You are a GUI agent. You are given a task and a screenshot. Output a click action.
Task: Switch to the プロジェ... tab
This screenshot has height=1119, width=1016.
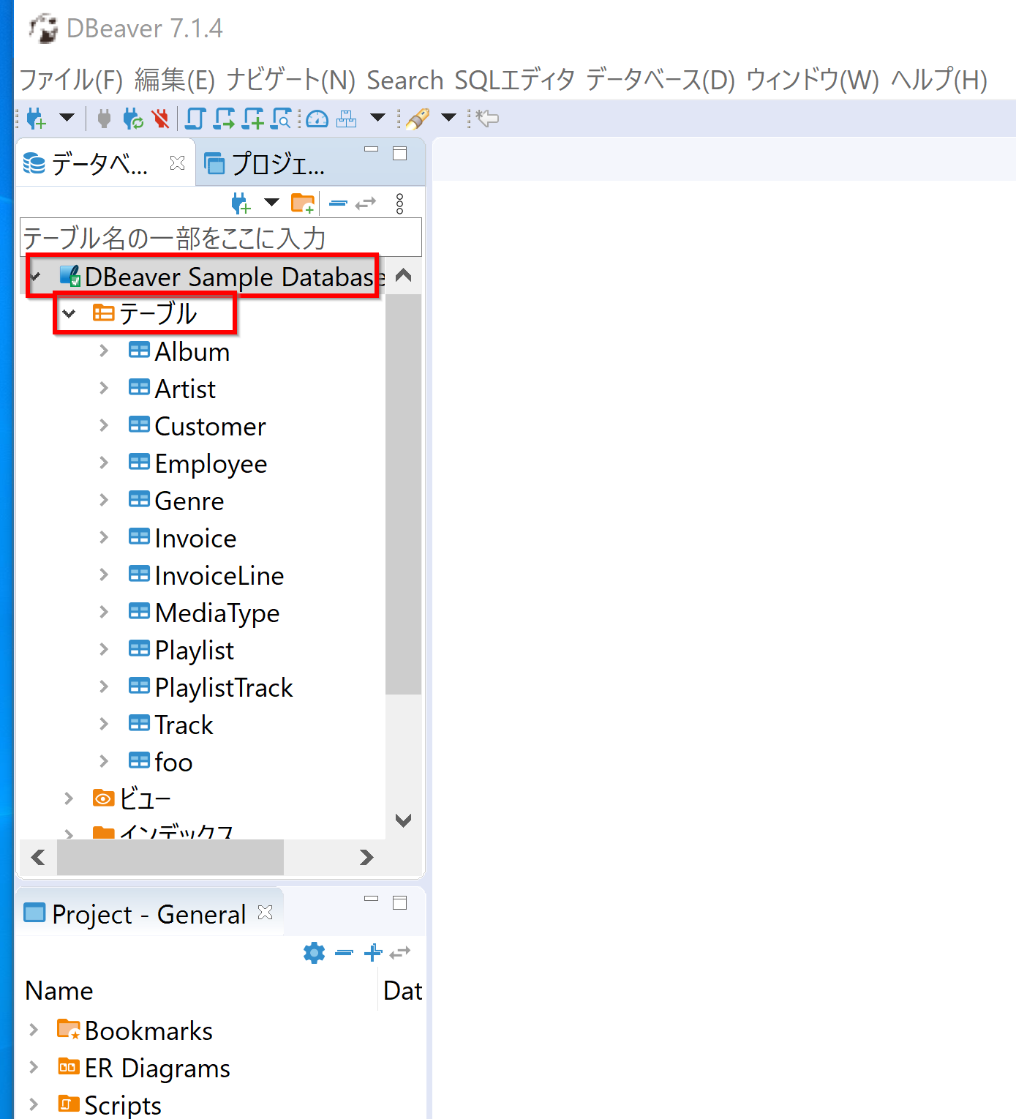265,164
